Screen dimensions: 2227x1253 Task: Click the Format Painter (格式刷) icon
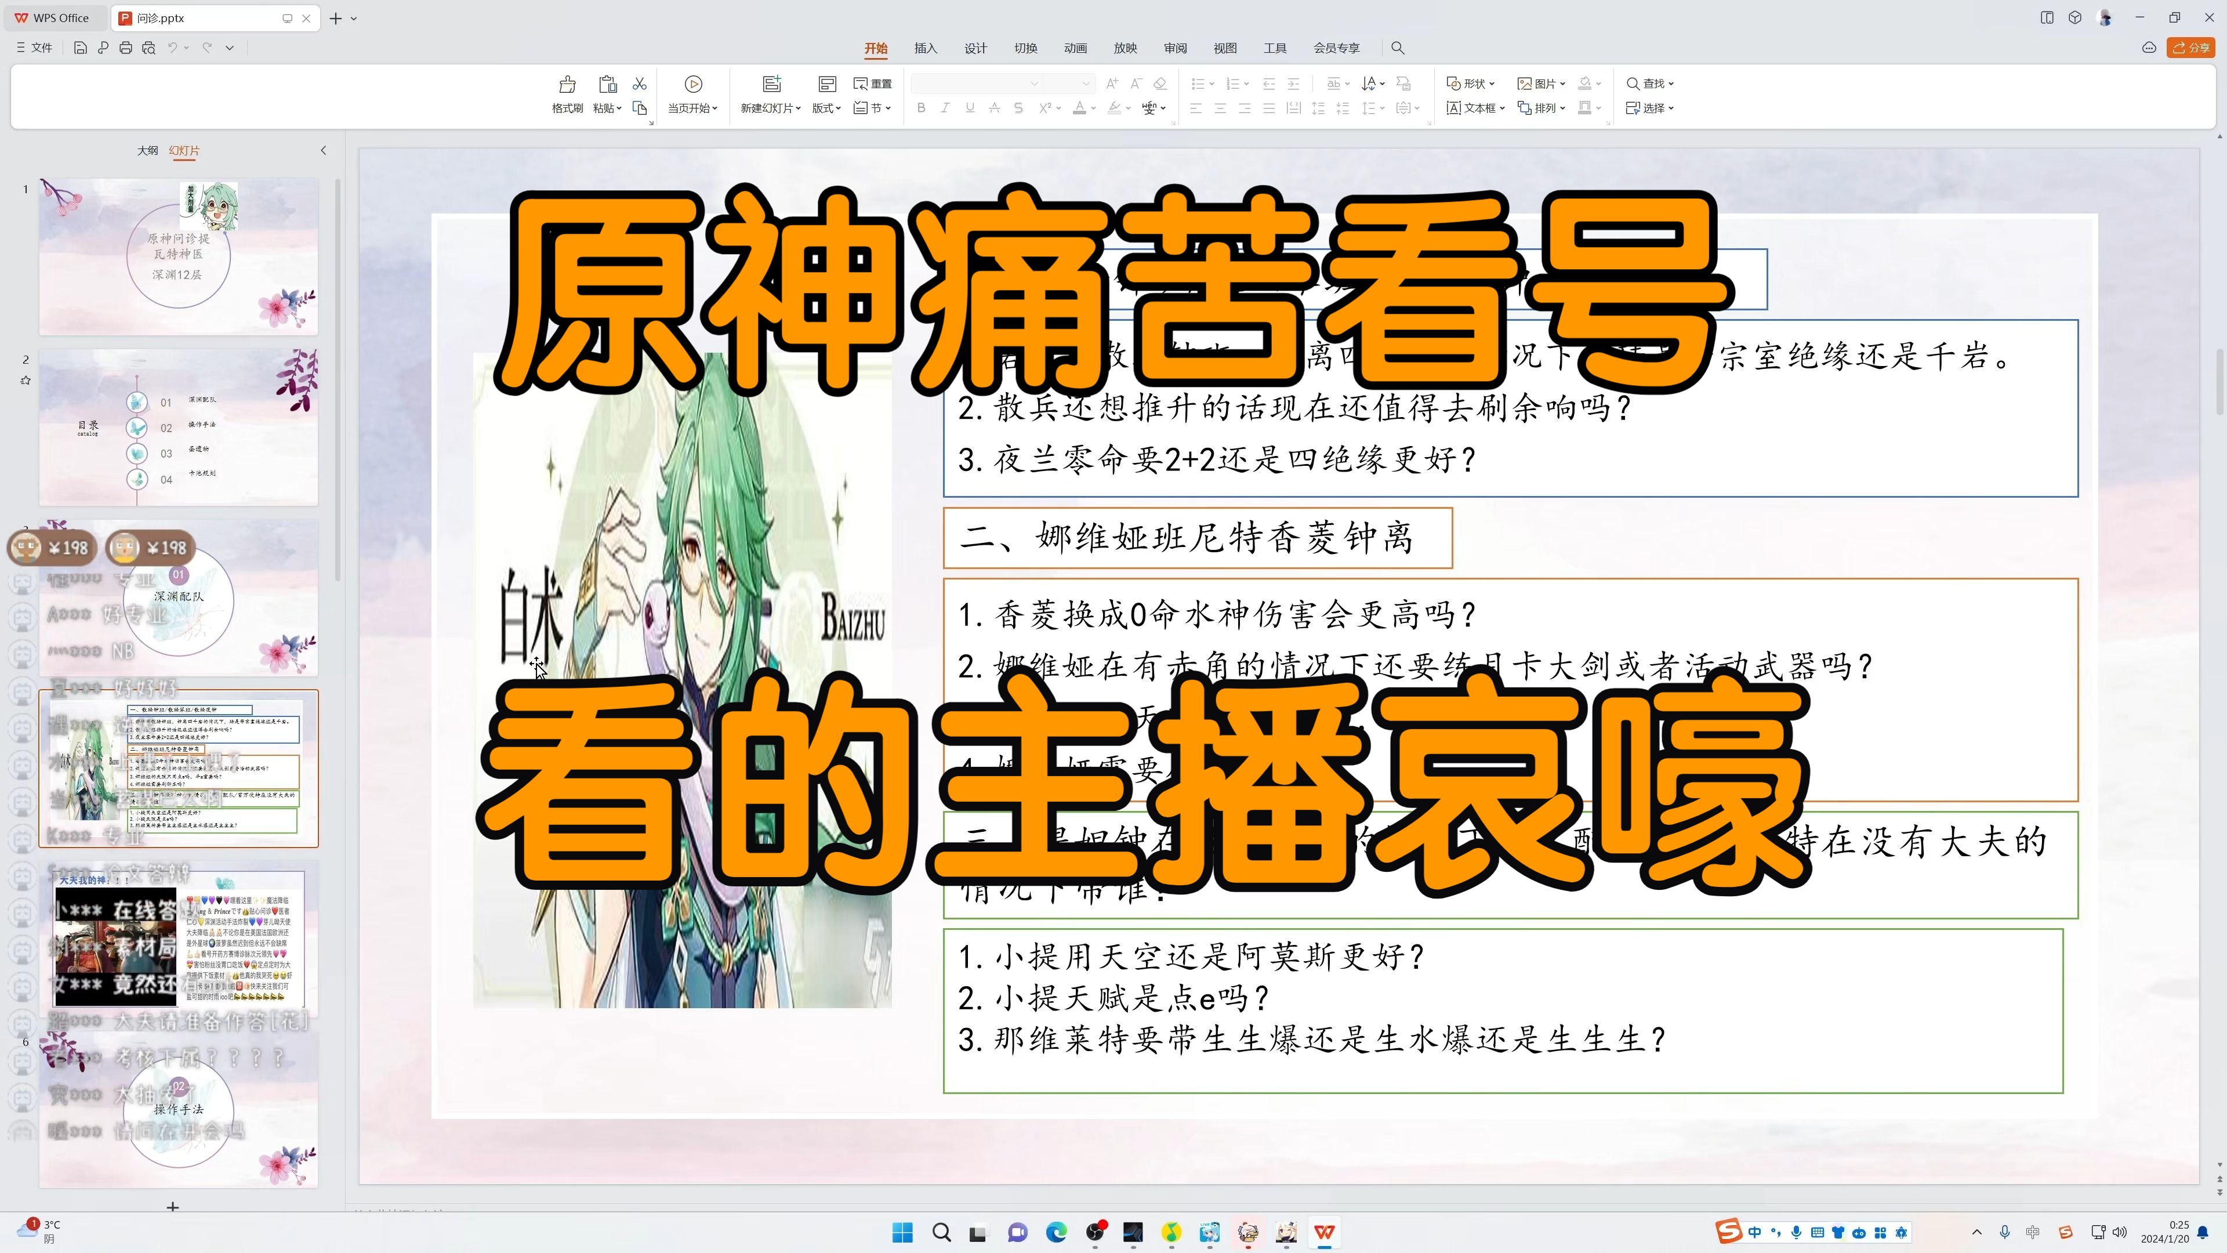point(567,84)
